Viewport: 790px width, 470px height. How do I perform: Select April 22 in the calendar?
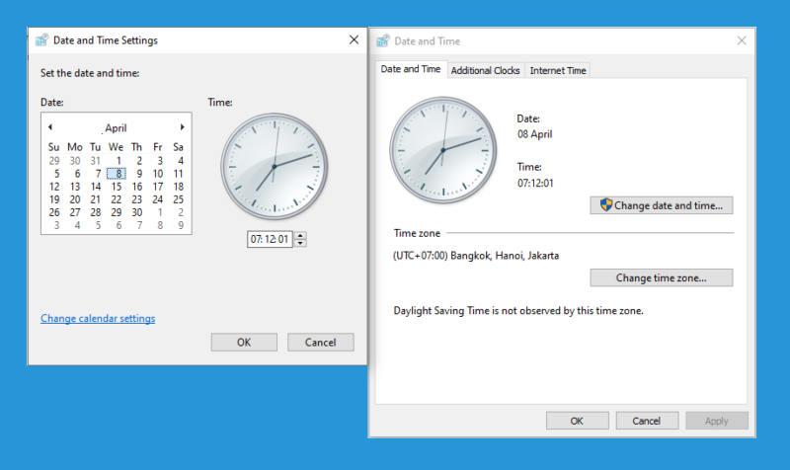click(117, 199)
